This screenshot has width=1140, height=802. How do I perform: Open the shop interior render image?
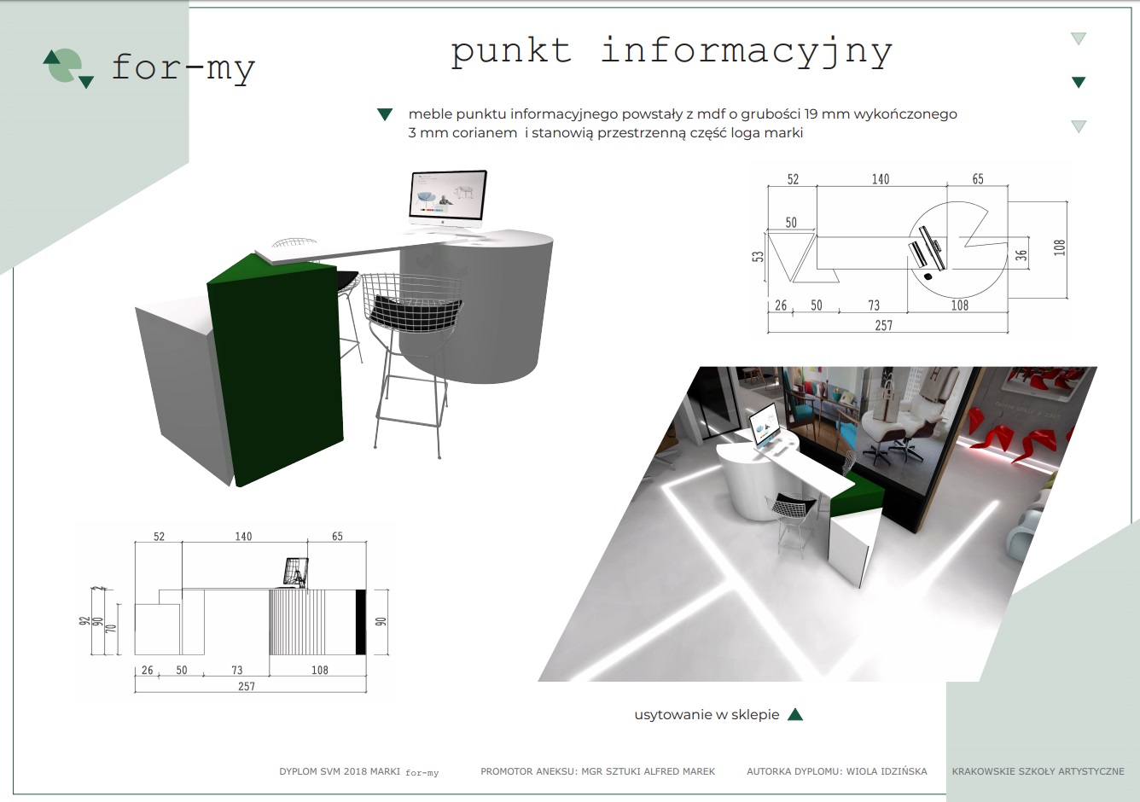(817, 524)
